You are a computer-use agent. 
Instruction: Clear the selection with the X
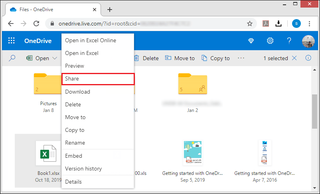[294, 58]
